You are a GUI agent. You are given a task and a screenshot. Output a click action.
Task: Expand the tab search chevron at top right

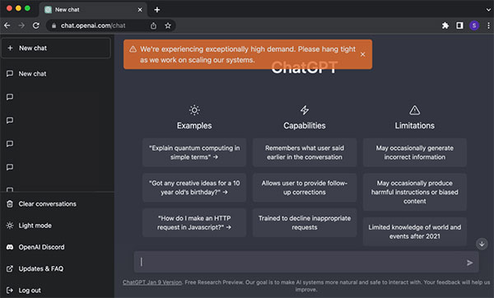point(488,10)
